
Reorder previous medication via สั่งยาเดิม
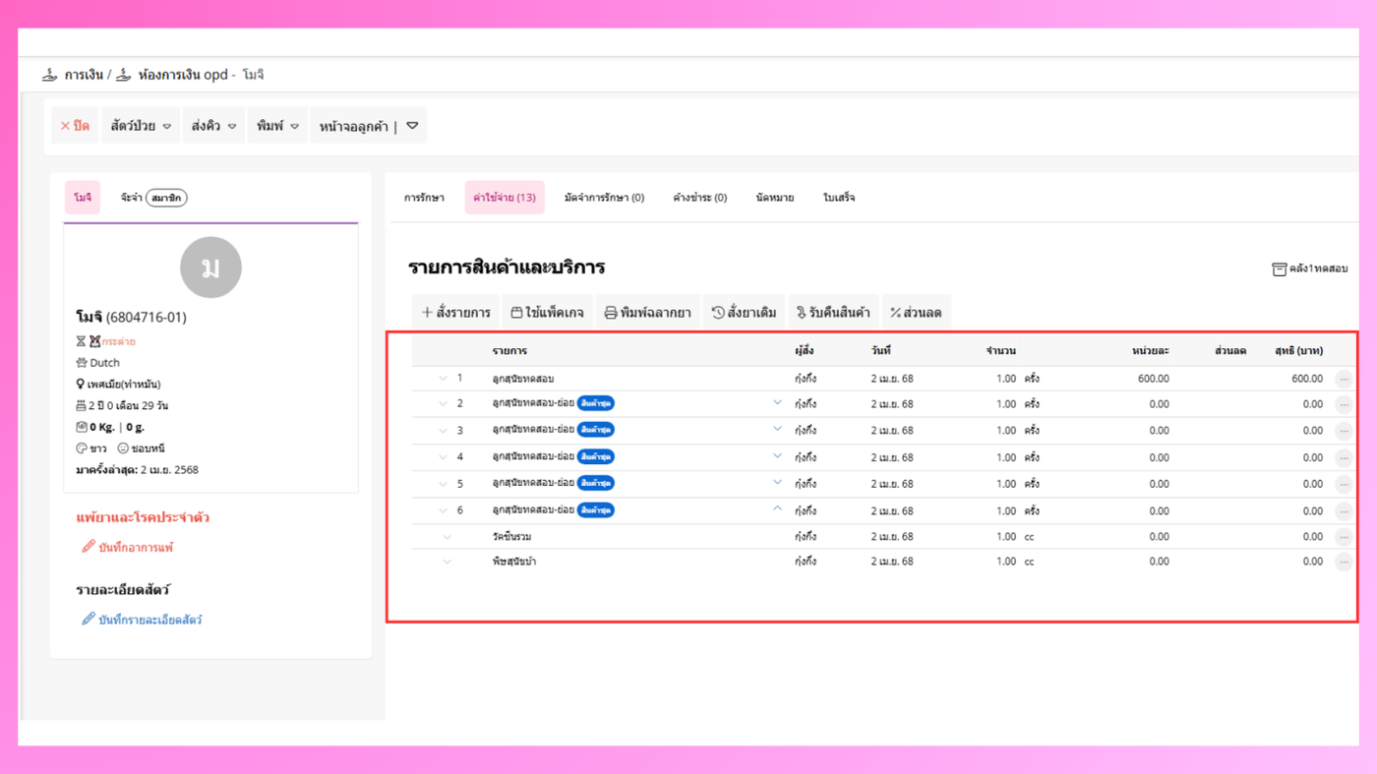(744, 313)
